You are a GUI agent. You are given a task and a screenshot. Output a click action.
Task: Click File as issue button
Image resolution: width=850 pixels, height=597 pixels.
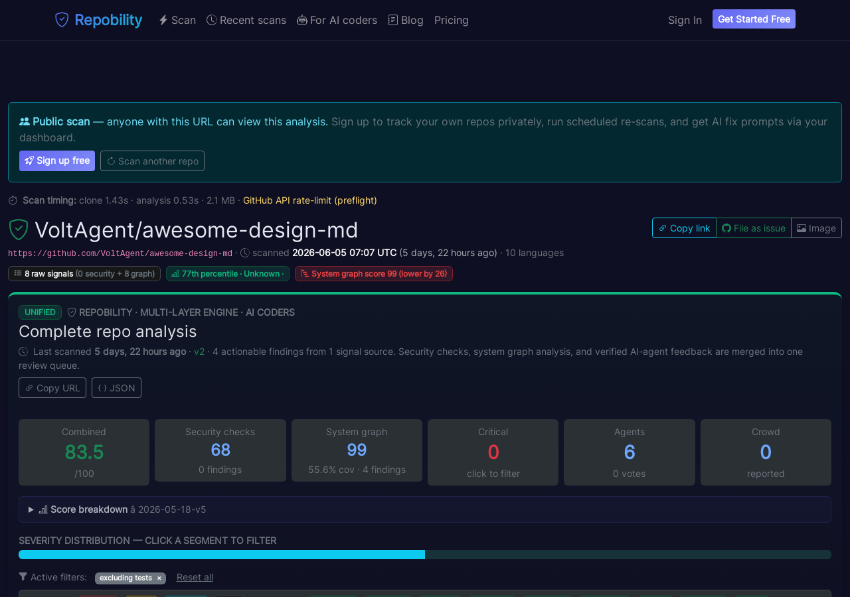pos(754,228)
